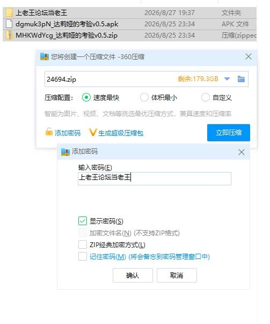The height and width of the screenshot is (324, 270).
Task: Click the 立即压缩 button
Action: (229, 133)
